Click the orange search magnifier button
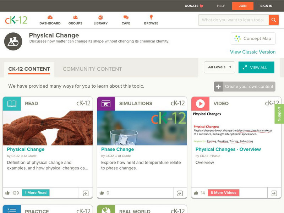Image resolution: width=284 pixels, height=213 pixels. click(274, 20)
